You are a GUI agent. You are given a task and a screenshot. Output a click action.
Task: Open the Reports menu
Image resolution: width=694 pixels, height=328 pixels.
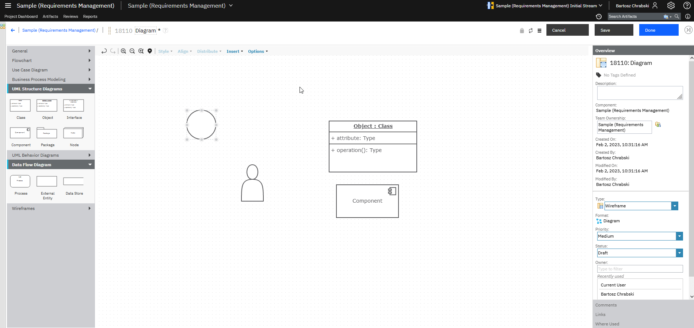click(x=90, y=16)
